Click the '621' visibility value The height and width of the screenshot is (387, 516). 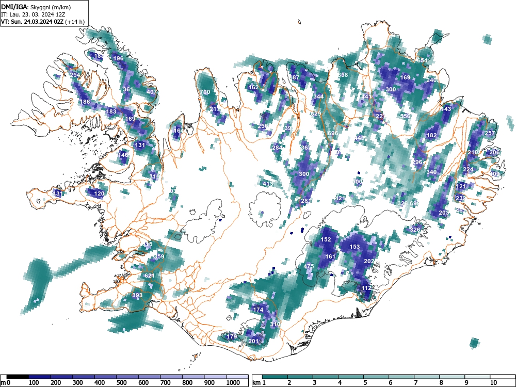coord(150,276)
